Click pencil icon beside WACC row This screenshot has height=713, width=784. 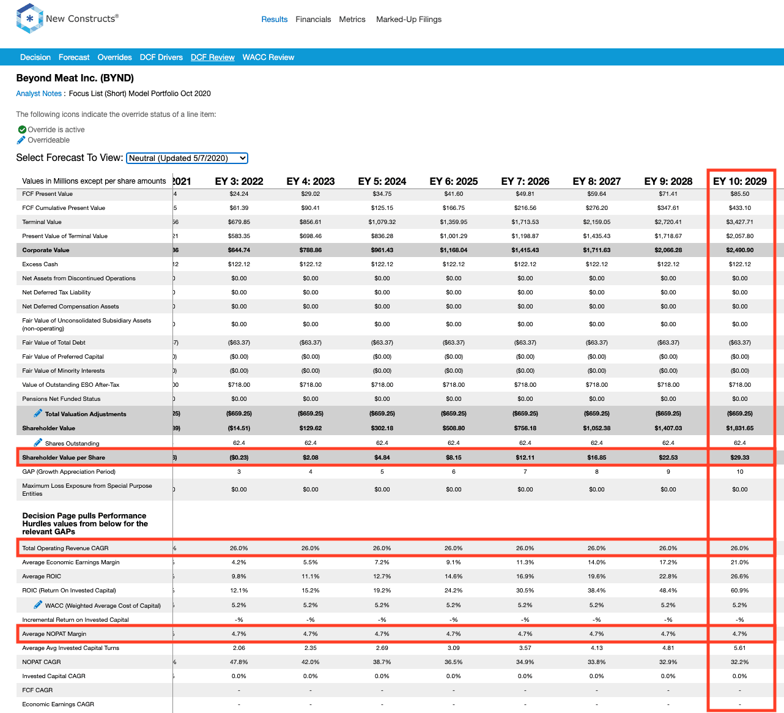[38, 605]
